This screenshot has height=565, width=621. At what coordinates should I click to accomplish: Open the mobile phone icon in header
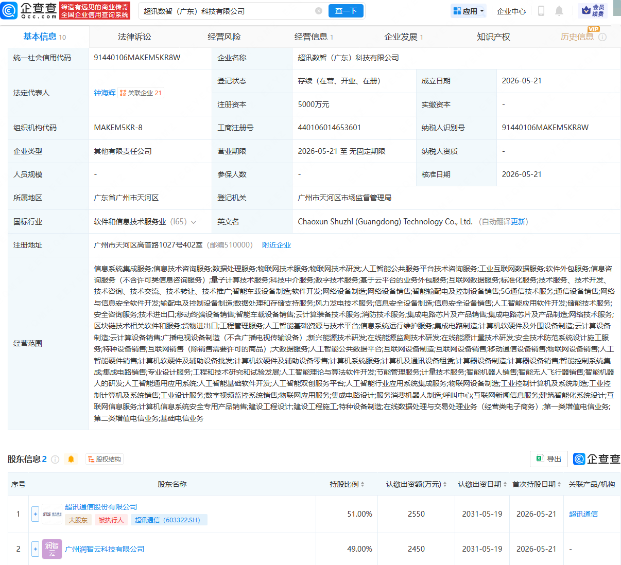click(541, 11)
